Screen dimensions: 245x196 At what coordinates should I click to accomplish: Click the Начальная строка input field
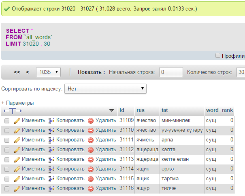(x=170, y=72)
